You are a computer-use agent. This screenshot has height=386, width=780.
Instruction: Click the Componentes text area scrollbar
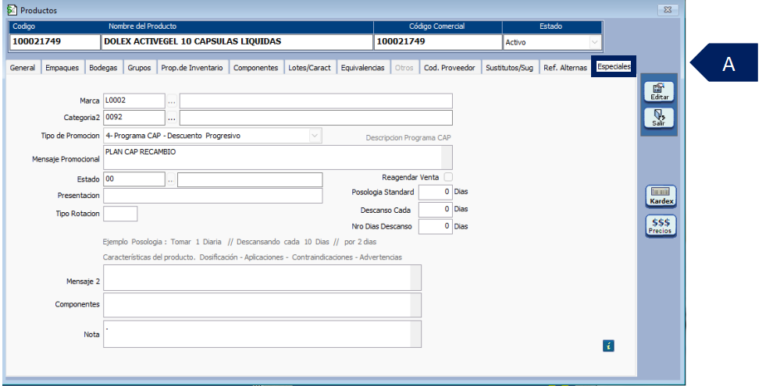click(x=416, y=305)
